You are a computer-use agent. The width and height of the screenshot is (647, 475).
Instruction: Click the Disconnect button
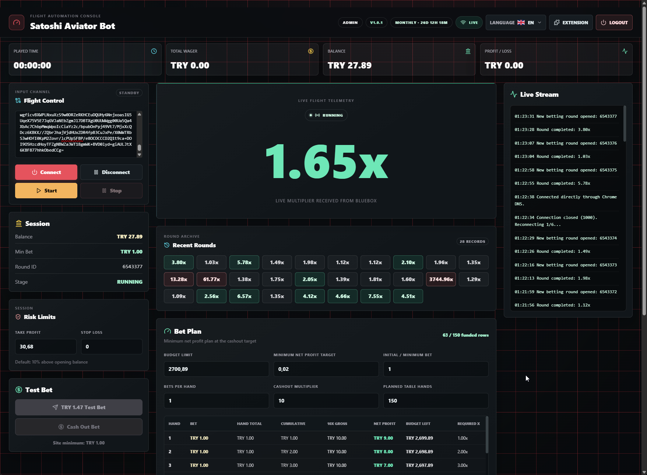[x=111, y=172]
